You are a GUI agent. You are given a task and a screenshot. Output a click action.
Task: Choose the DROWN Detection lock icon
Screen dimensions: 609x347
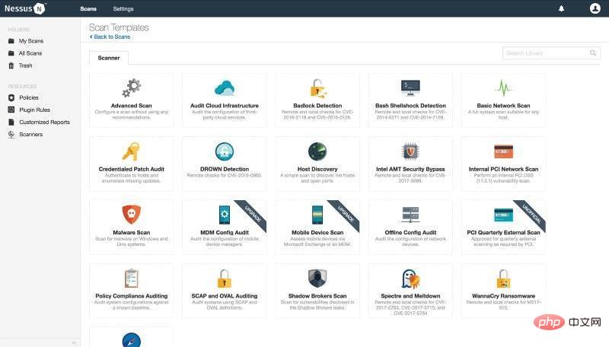pos(225,151)
